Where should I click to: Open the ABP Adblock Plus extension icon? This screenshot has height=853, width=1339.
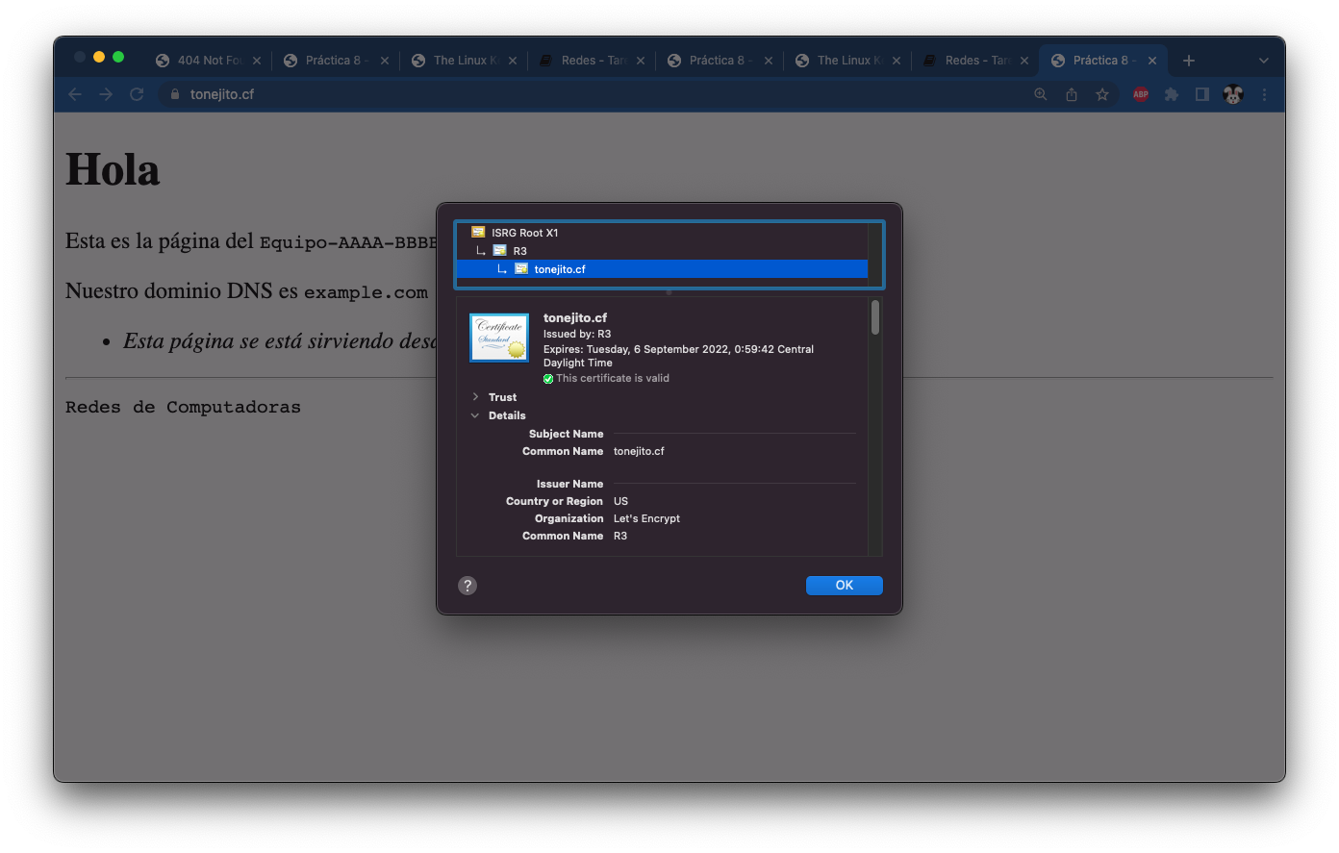tap(1140, 94)
